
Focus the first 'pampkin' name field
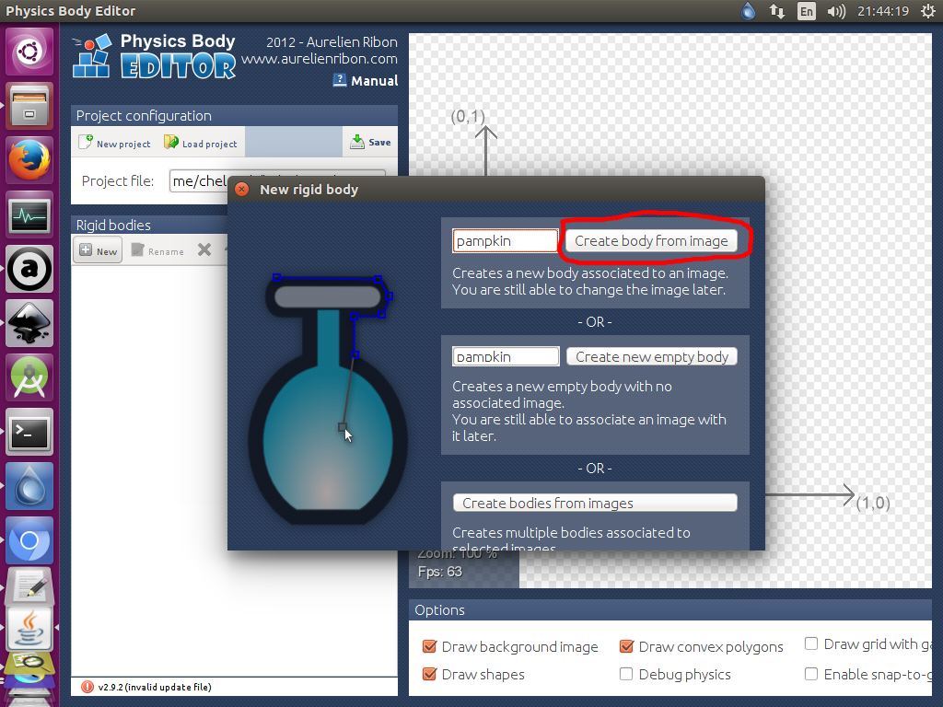coord(506,240)
